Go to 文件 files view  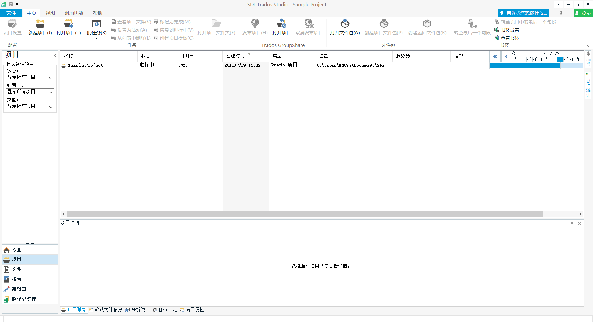30,269
